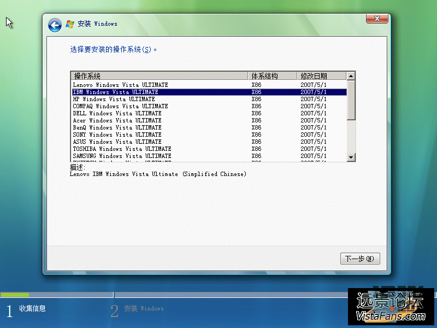Click the list scrollbar up arrow
This screenshot has width=437, height=328.
click(351, 76)
